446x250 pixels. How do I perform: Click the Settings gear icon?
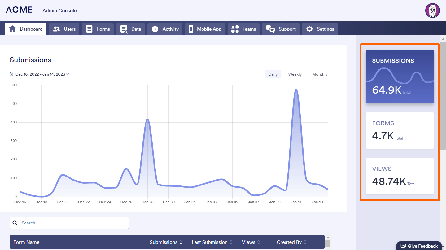[x=309, y=29]
